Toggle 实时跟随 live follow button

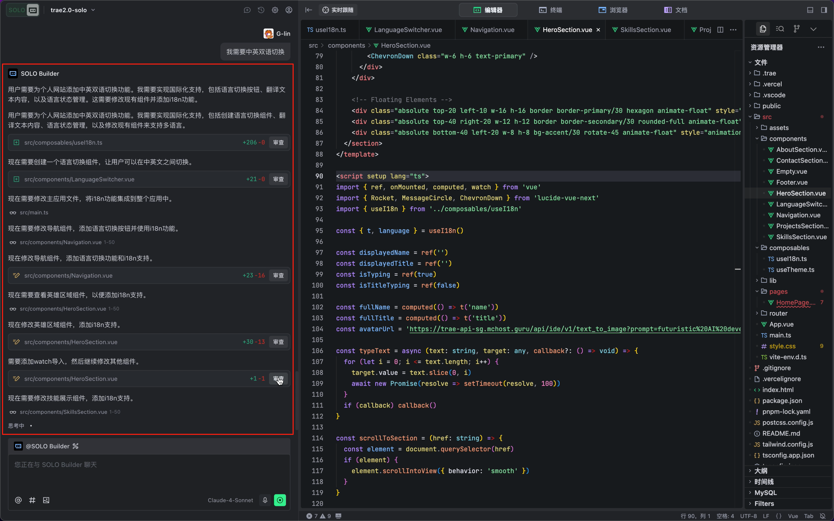coord(338,10)
